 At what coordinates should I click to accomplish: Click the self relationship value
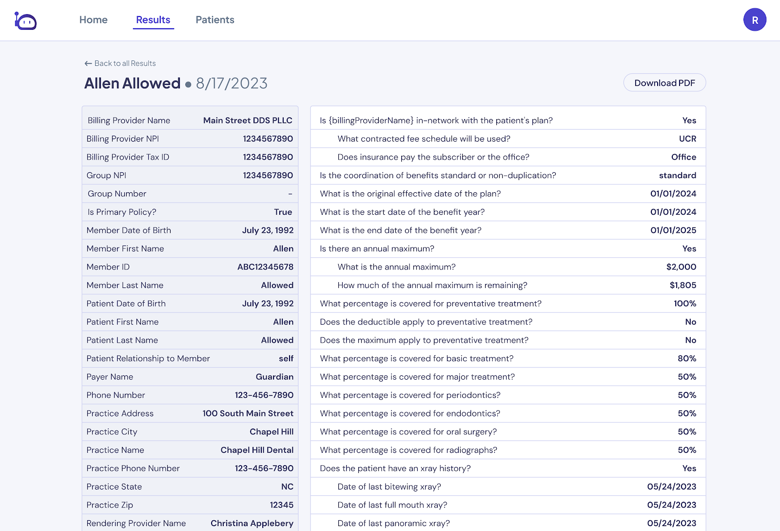[286, 358]
